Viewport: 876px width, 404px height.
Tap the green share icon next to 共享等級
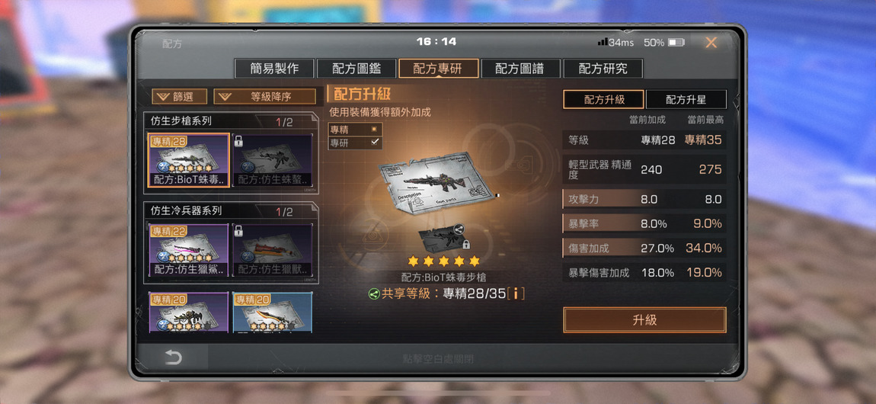pos(374,293)
